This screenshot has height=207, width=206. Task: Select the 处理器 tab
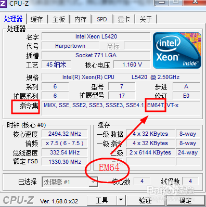tap(14, 19)
